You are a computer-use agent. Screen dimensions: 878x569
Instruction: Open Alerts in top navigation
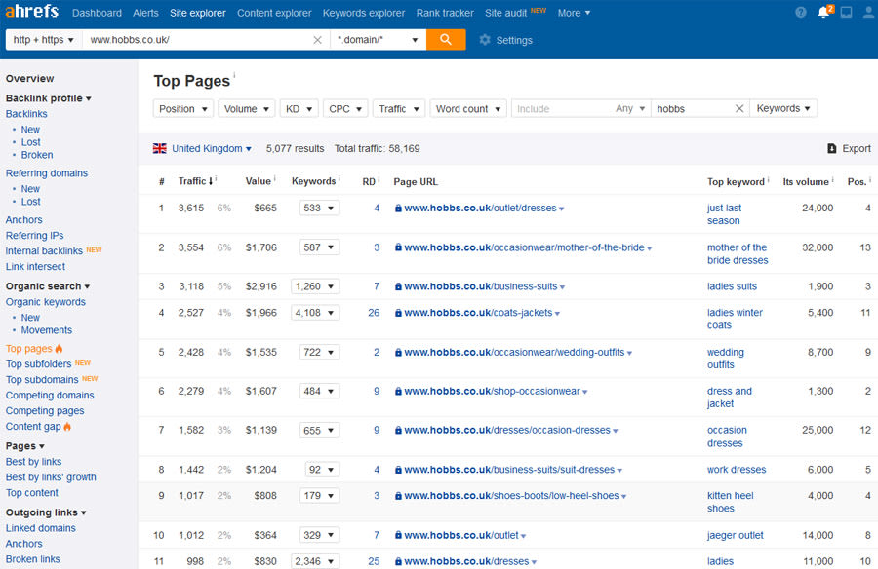click(145, 13)
